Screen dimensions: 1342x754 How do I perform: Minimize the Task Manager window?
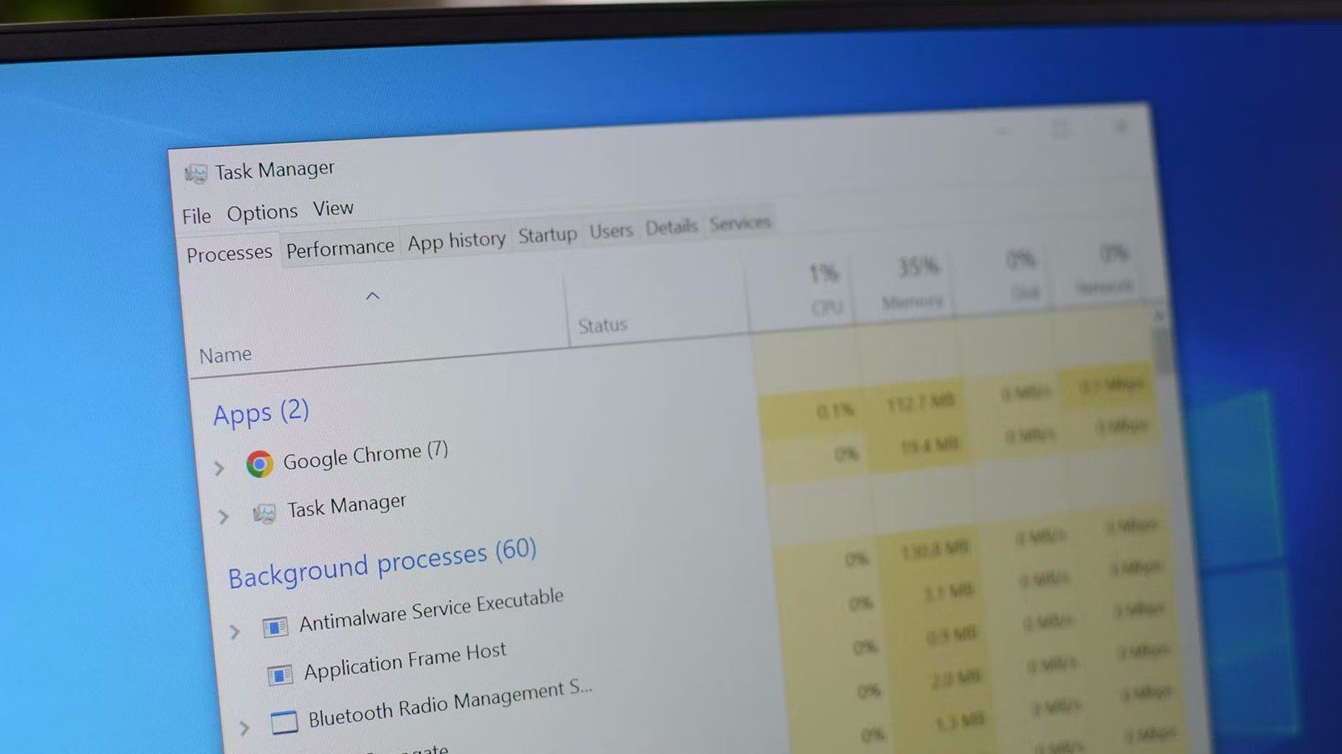(1002, 133)
